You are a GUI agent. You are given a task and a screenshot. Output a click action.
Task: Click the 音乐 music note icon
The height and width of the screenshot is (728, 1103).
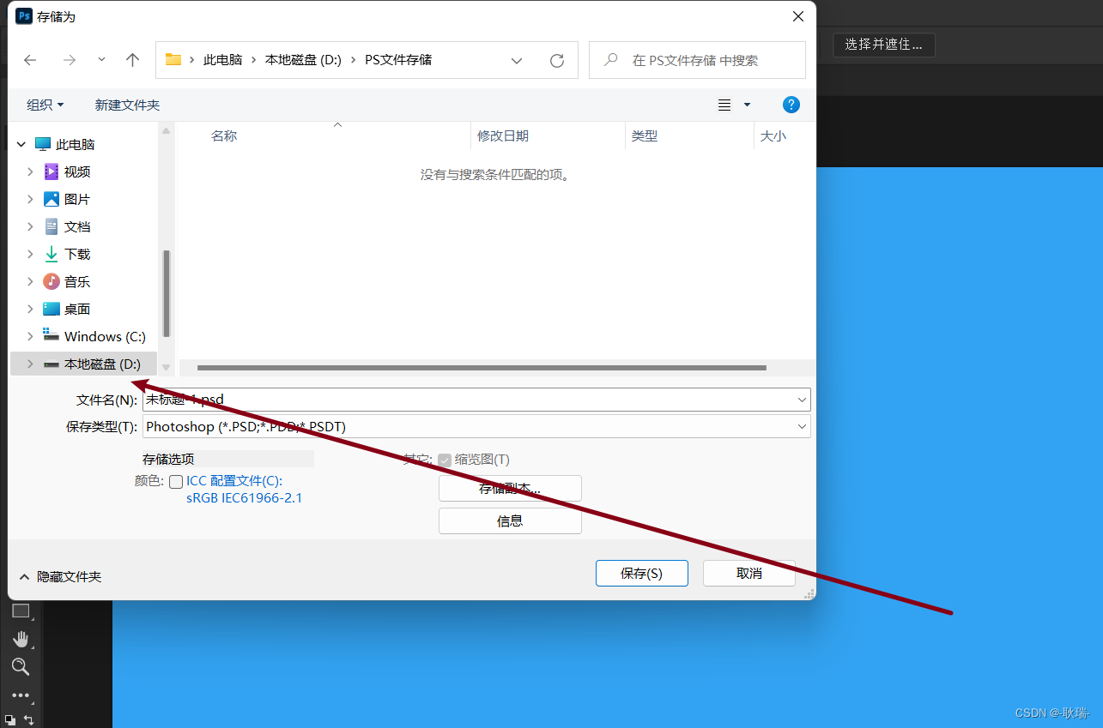click(52, 281)
